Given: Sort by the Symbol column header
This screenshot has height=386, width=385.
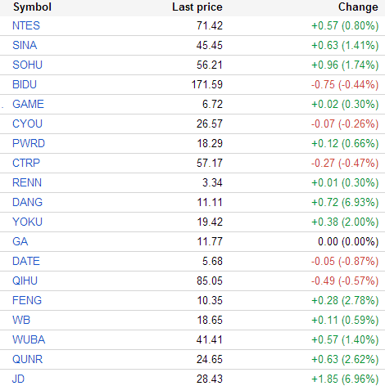Looking at the screenshot, I should point(32,7).
